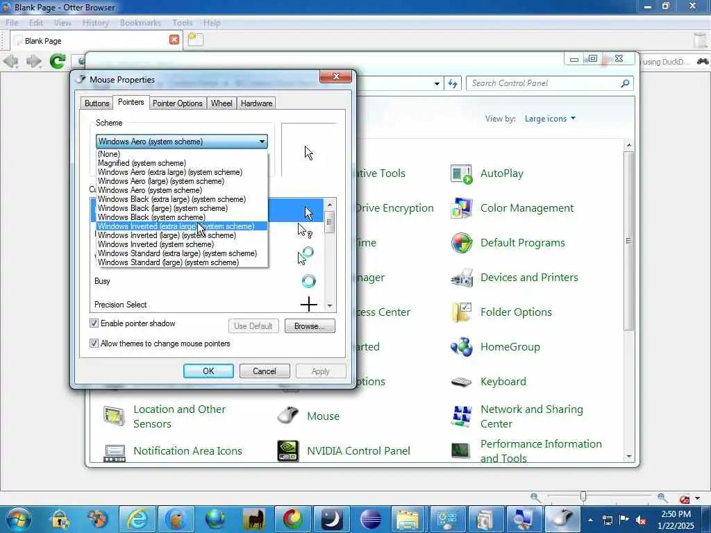This screenshot has height=533, width=711.
Task: Click the Browse... button
Action: [310, 326]
